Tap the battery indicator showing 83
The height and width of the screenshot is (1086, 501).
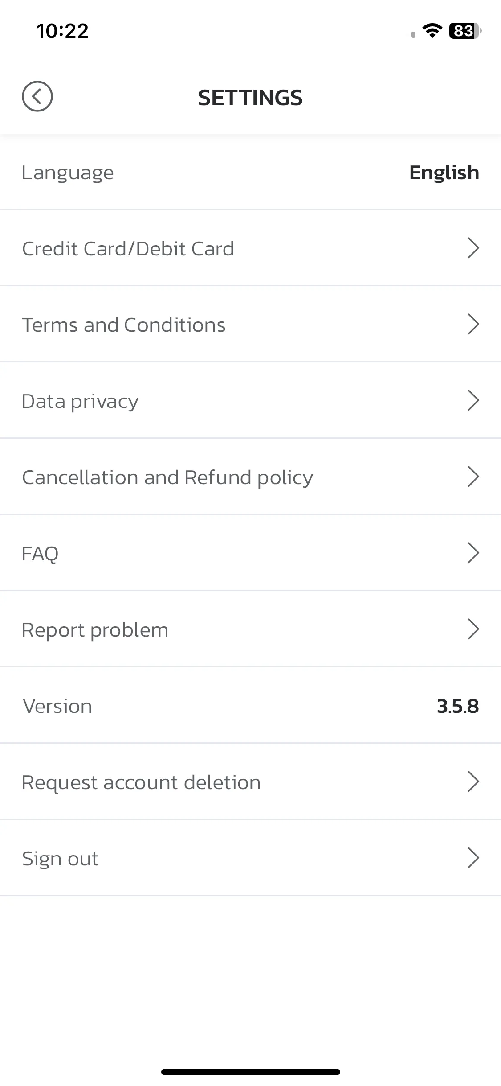465,31
